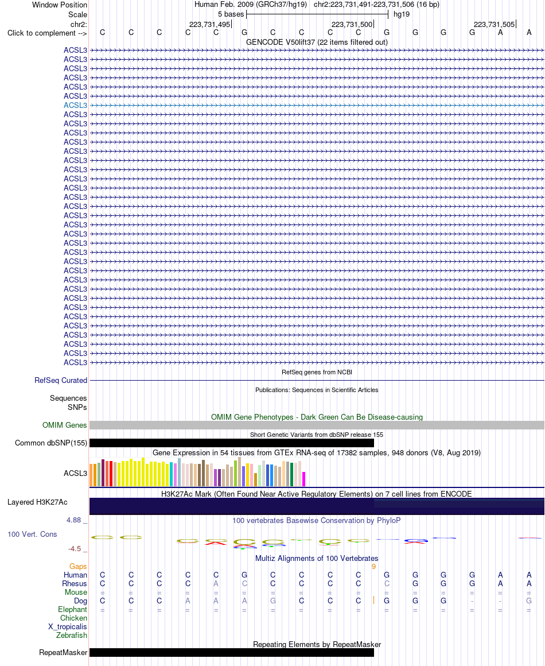
Task: Open the '100 Vert. Cons' track label
Action: [32, 535]
